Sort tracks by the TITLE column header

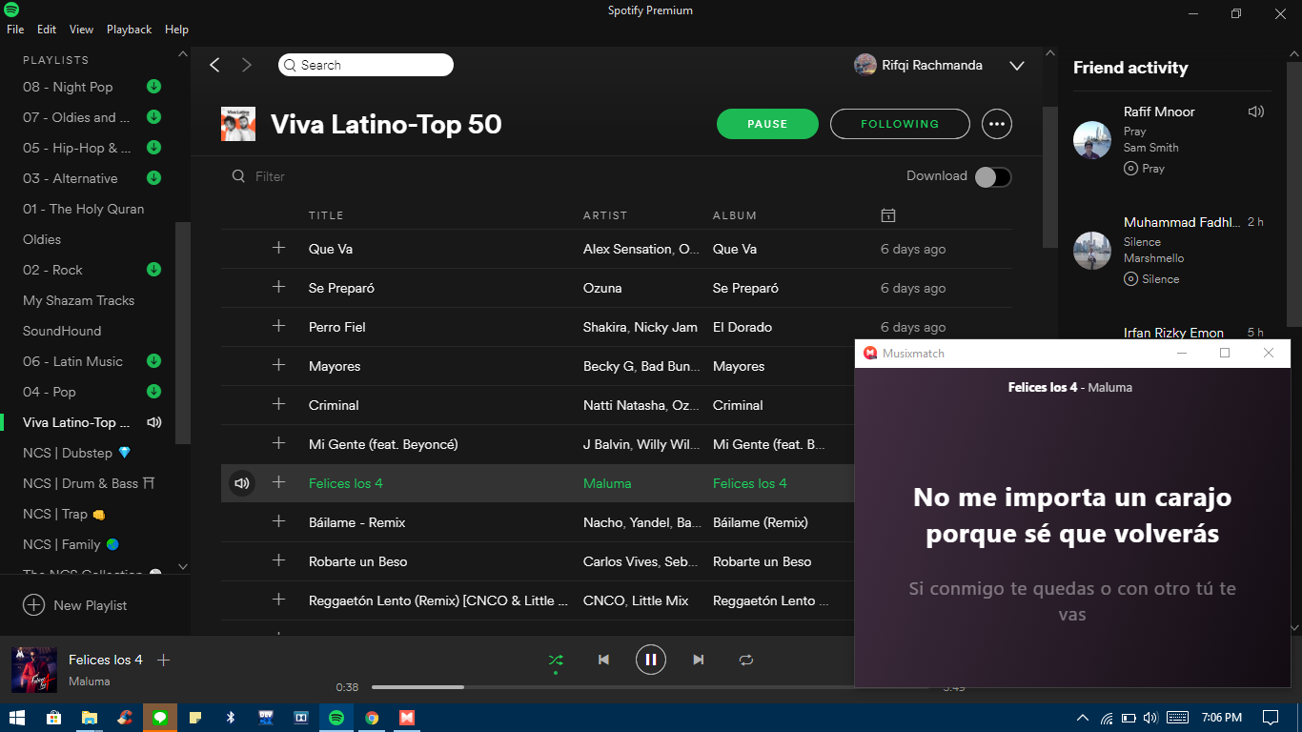(x=326, y=215)
